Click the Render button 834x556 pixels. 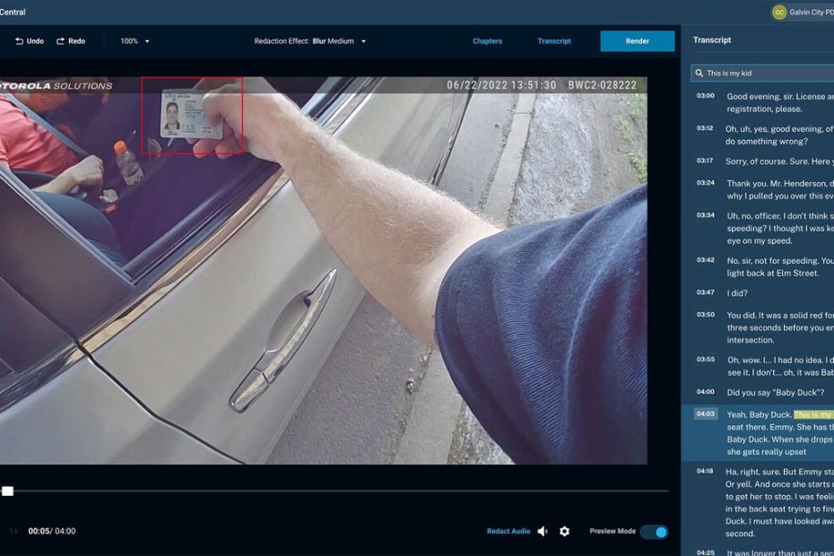638,41
